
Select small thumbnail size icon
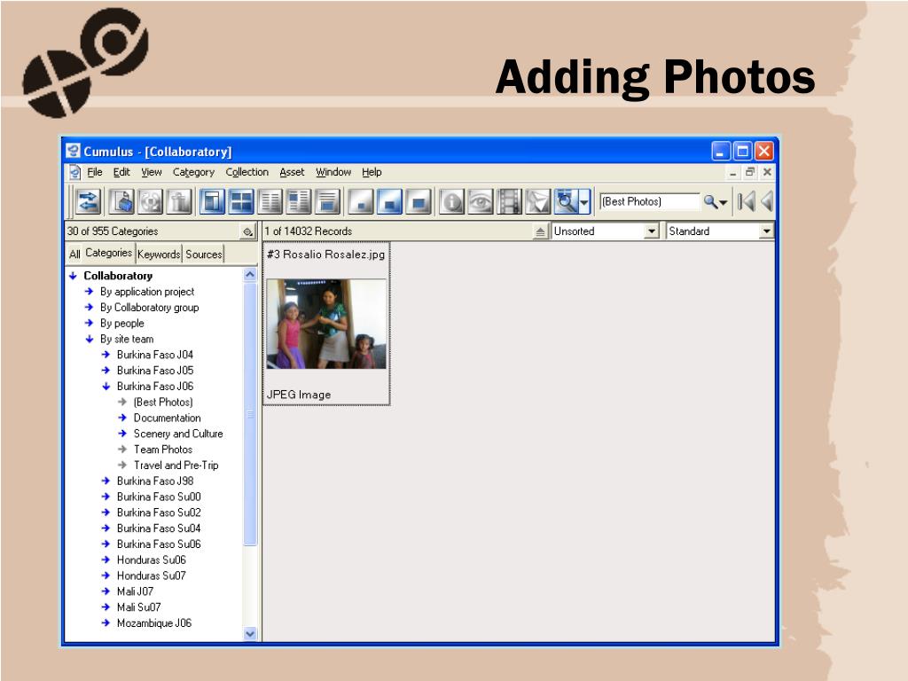pyautogui.click(x=361, y=201)
